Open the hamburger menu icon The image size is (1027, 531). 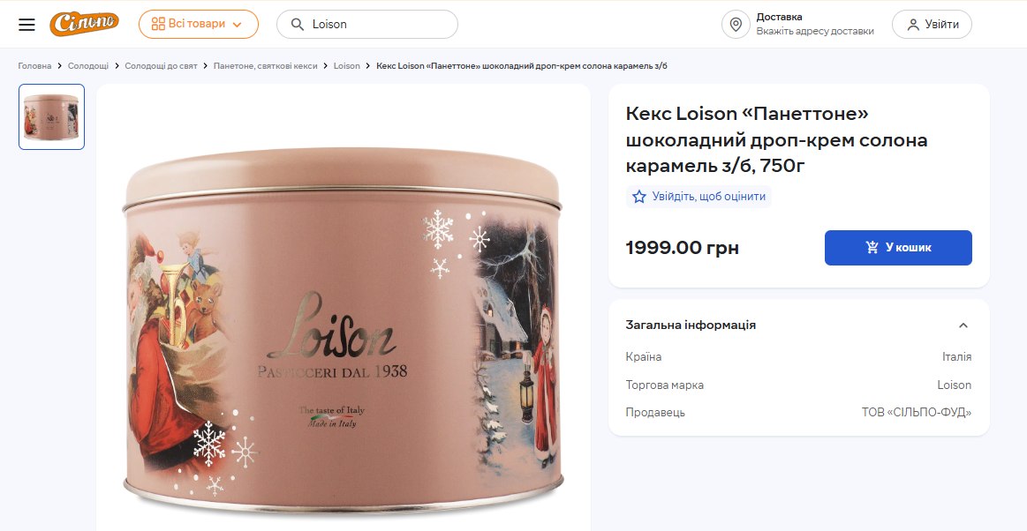(26, 24)
